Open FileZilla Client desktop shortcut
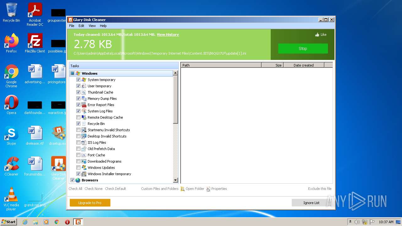Image resolution: width=402 pixels, height=226 pixels. (x=35, y=43)
